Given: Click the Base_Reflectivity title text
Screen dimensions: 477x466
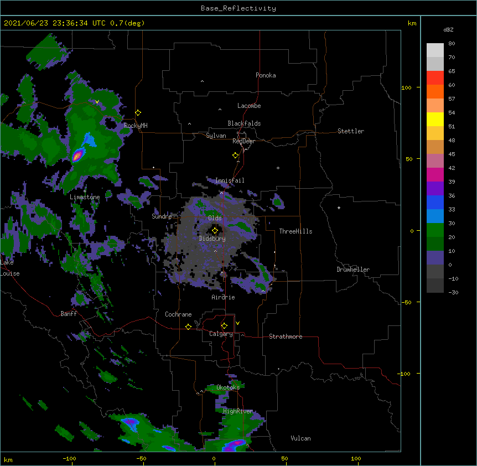Looking at the screenshot, I should [x=239, y=8].
